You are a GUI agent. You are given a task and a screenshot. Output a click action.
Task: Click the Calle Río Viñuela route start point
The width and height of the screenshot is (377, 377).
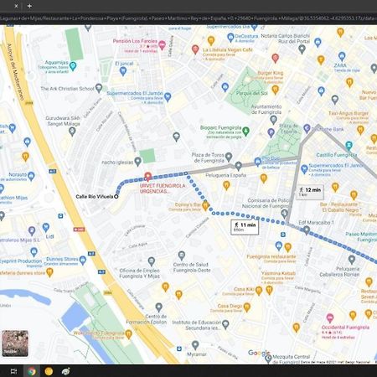click(116, 197)
